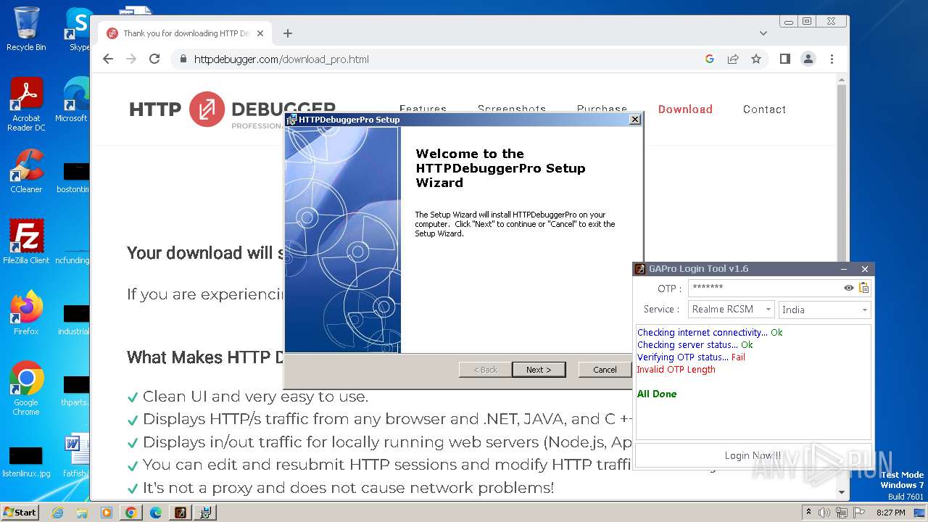Share this page via Chrome share icon

[733, 59]
